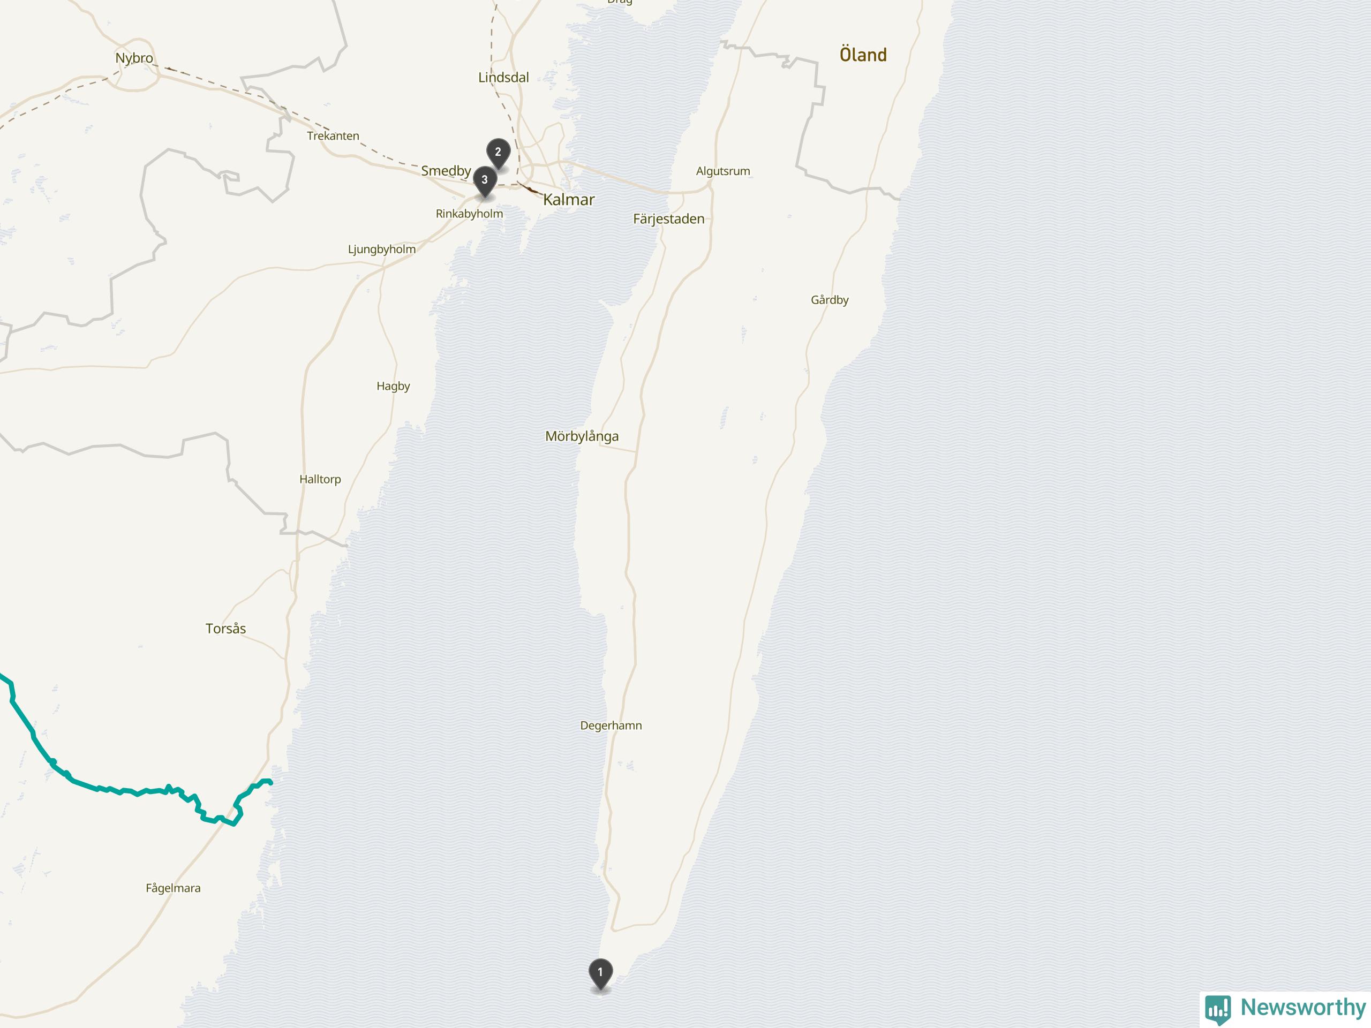Click the teal river line
This screenshot has width=1371, height=1028.
(124, 791)
